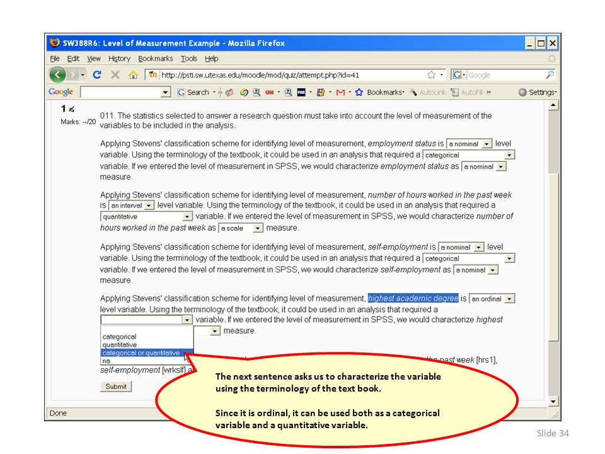Open the Bookmarks menu
This screenshot has width=605, height=454.
156,59
